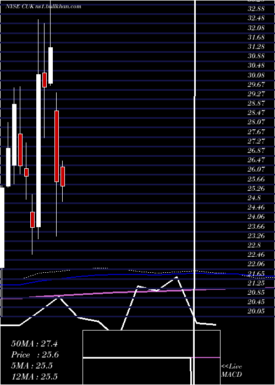The width and height of the screenshot is (275, 385).
Task: Pick the 26.87 price level
Action: pyautogui.click(x=256, y=151)
